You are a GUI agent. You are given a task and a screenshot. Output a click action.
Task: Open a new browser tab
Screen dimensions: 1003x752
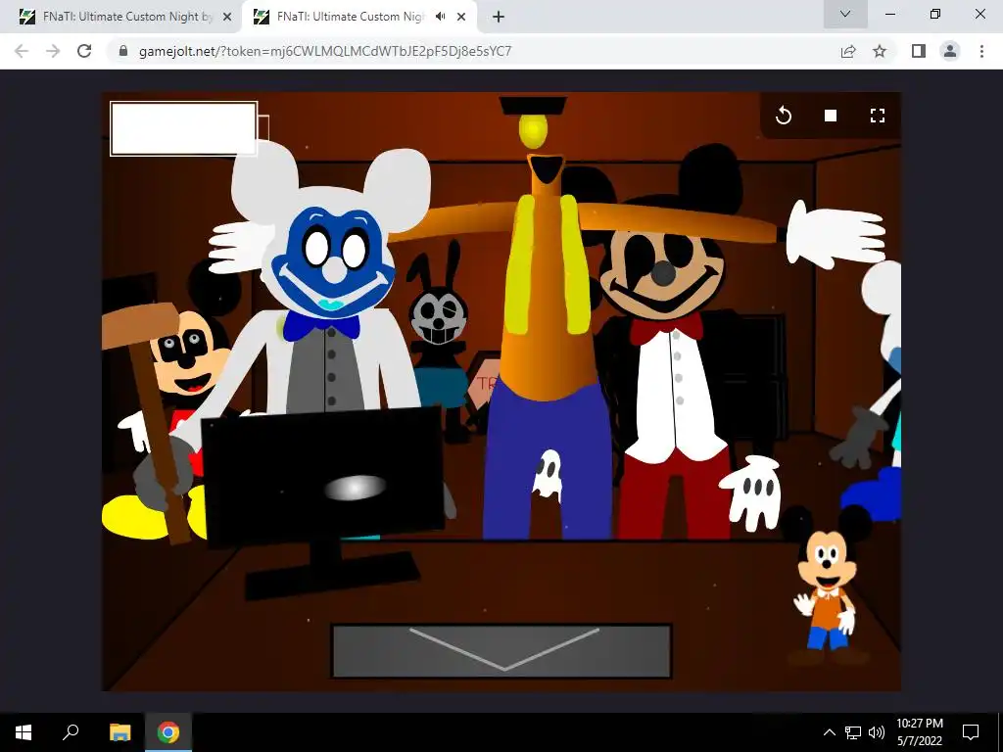pyautogui.click(x=499, y=18)
